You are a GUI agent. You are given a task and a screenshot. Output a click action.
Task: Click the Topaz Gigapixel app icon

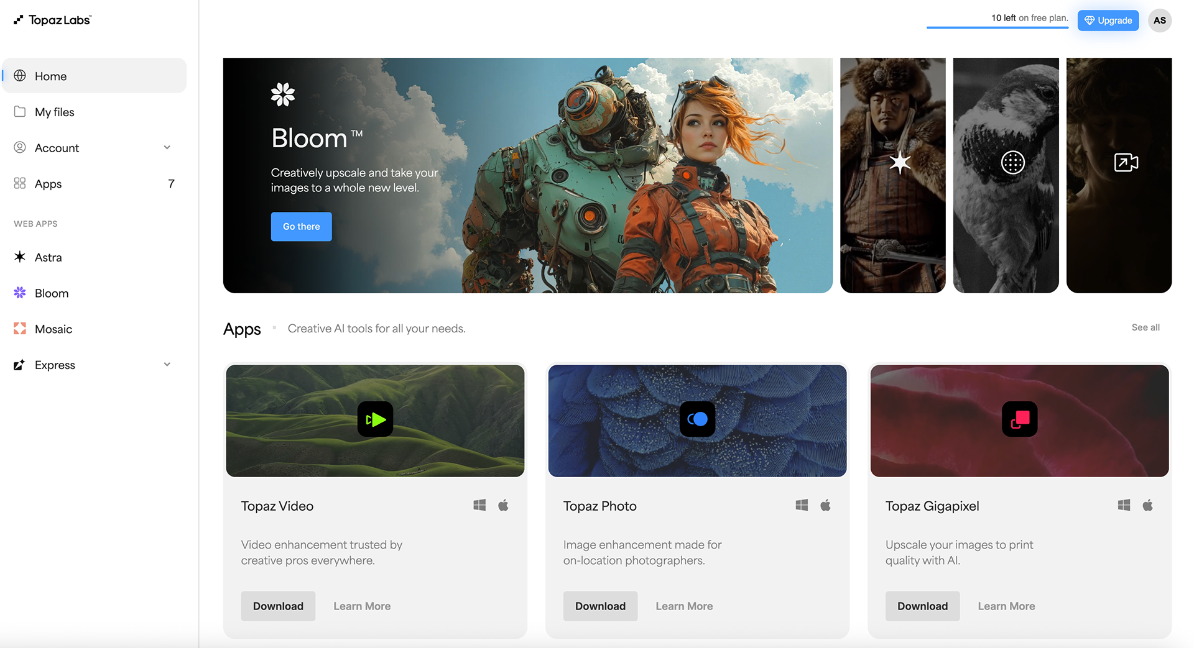click(1019, 419)
